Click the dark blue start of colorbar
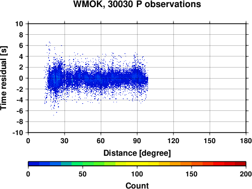 pos(34,164)
